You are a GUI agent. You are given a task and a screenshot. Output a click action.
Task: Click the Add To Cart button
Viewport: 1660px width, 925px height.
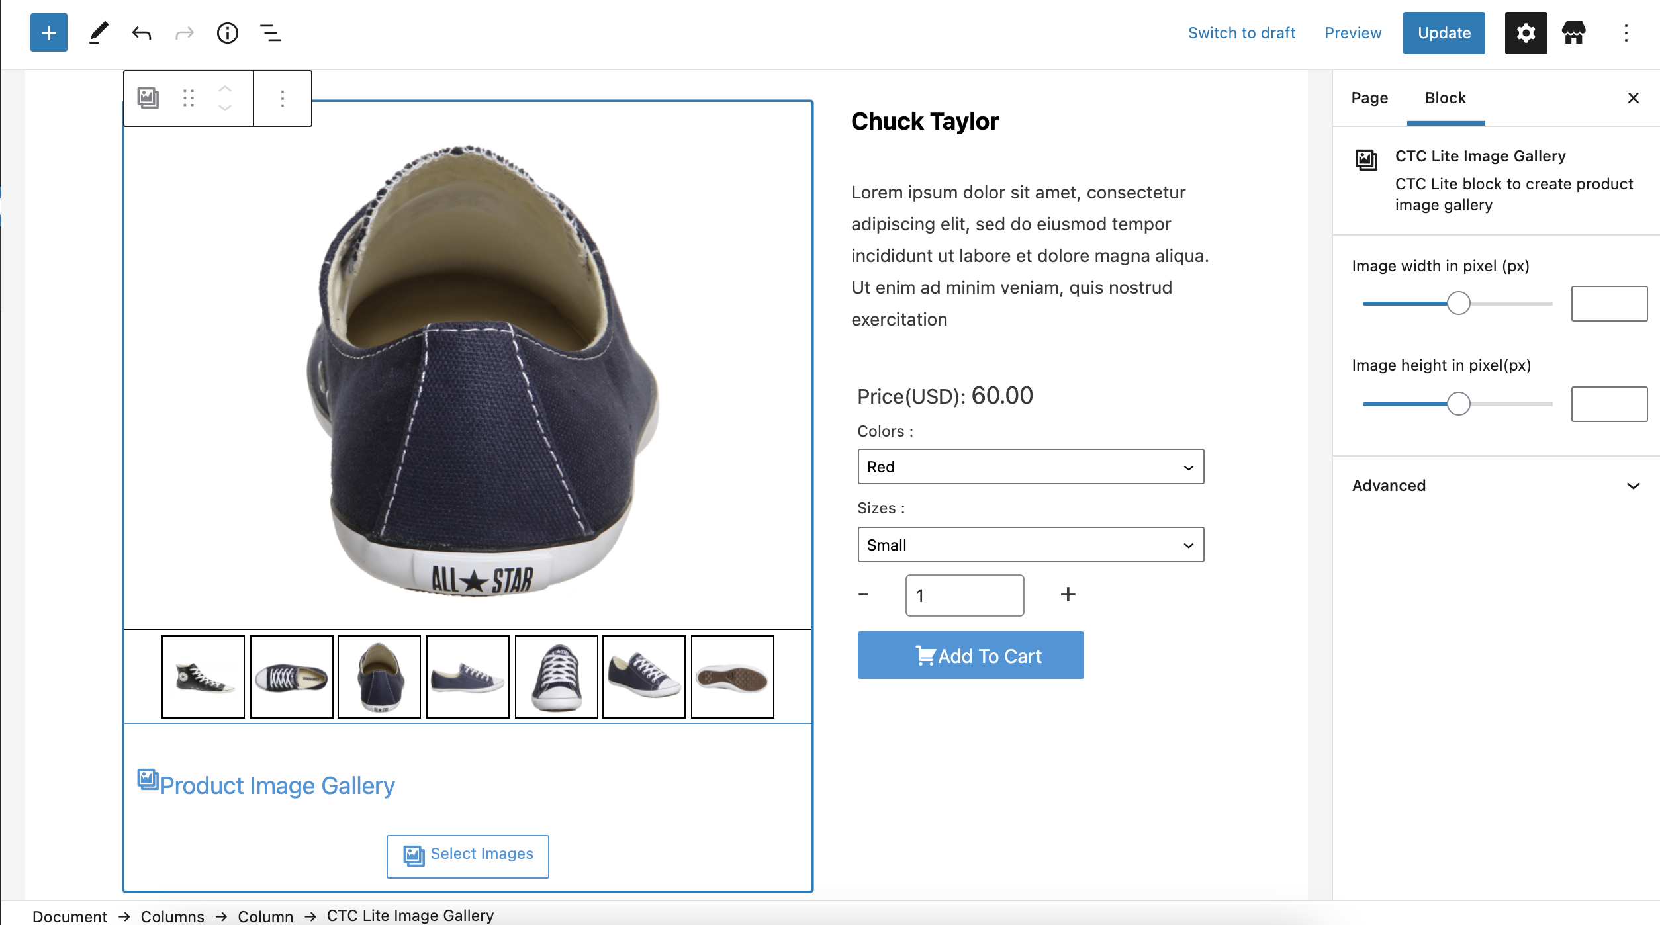[x=970, y=655]
